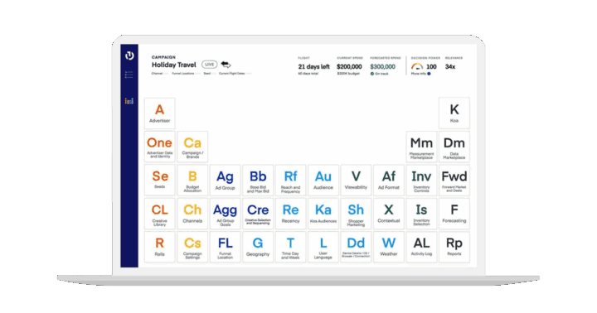Open the Sh Shopper Marketing tile
597x313 pixels.
point(356,214)
